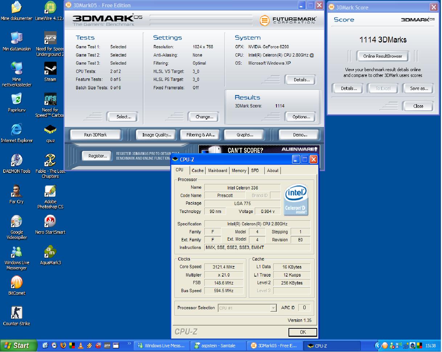Click Save as in 3DMark Score window
The width and height of the screenshot is (442, 352).
[418, 89]
